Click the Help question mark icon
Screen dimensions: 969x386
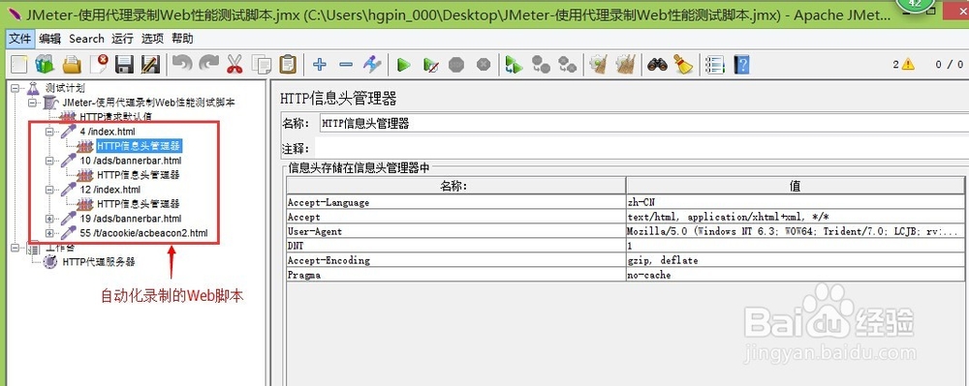point(741,64)
